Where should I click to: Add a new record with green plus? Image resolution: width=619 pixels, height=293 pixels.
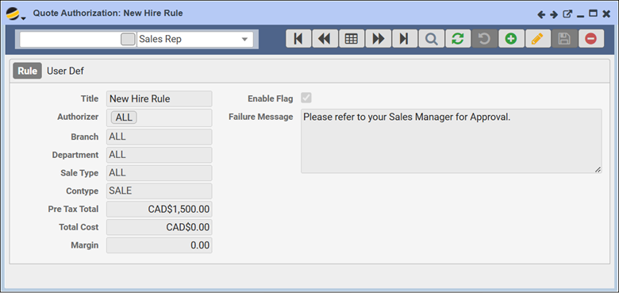click(511, 39)
